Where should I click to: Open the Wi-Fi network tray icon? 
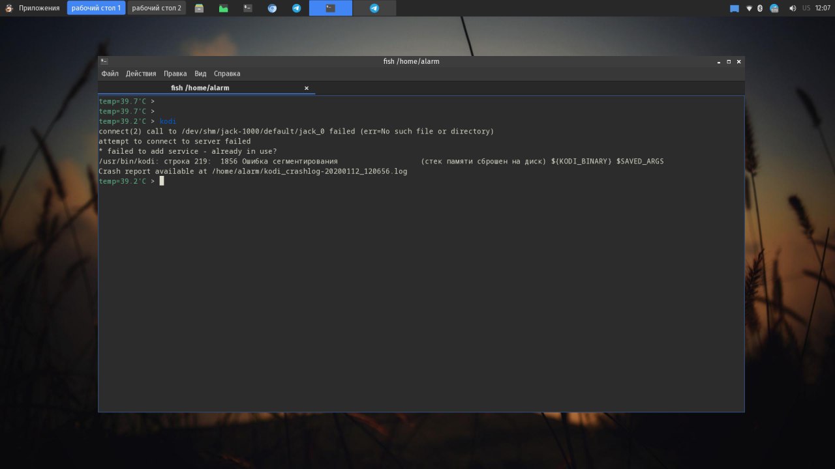750,8
